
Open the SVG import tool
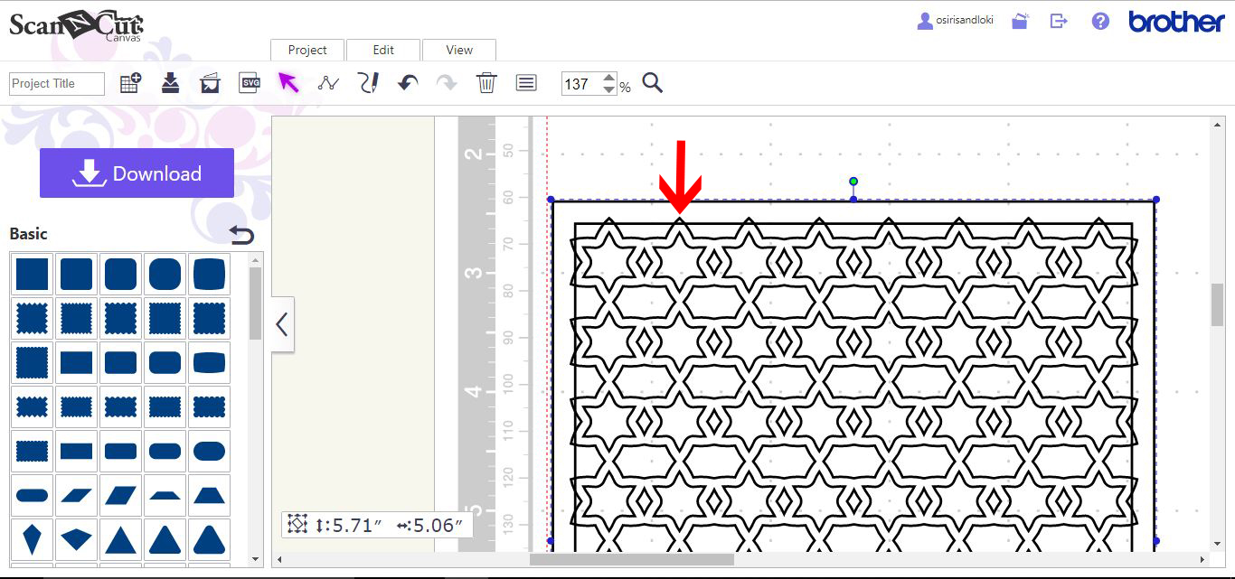click(x=250, y=82)
